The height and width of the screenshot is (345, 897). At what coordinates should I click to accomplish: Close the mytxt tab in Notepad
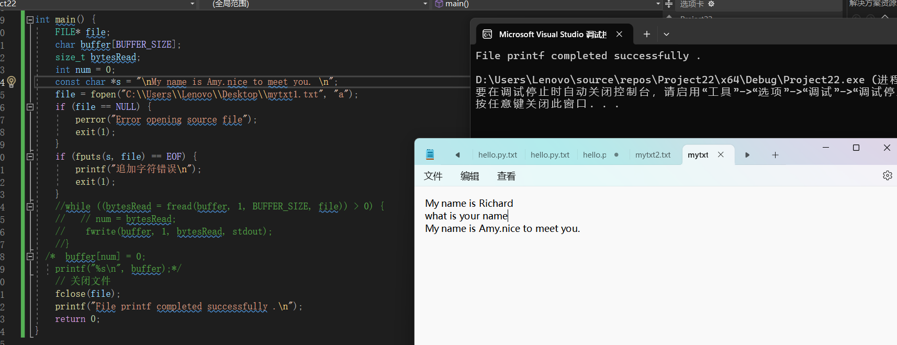point(721,154)
